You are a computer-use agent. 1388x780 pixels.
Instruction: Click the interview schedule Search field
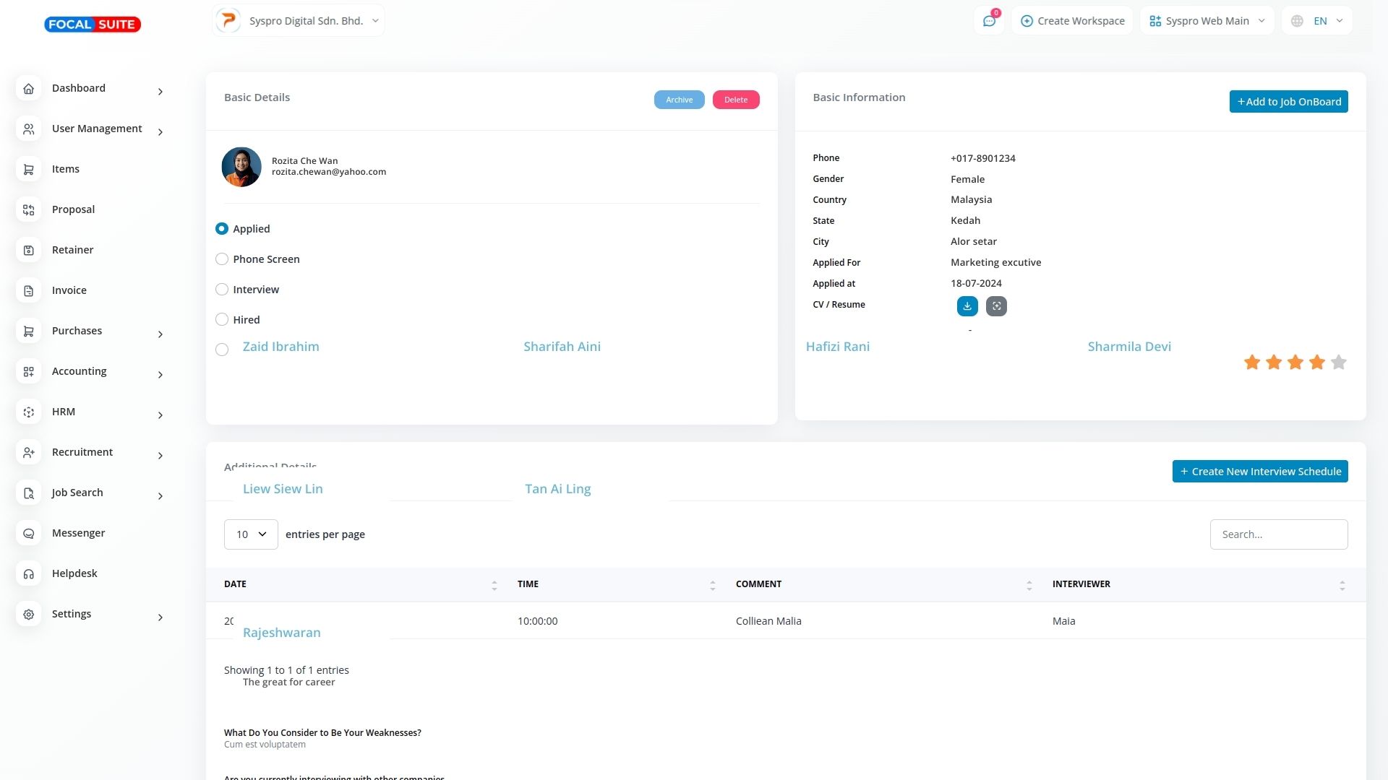tap(1278, 534)
